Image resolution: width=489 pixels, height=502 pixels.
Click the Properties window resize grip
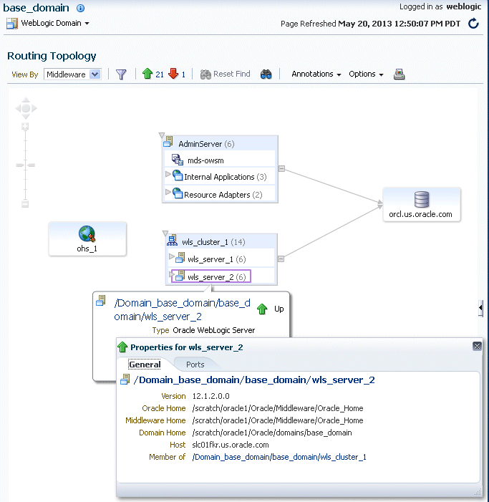pyautogui.click(x=478, y=491)
